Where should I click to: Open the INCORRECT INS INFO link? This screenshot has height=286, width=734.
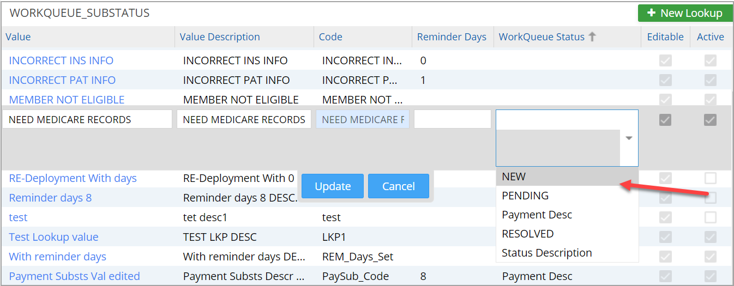61,60
